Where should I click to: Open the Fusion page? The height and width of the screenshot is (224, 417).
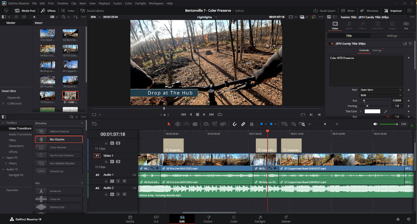[208, 219]
